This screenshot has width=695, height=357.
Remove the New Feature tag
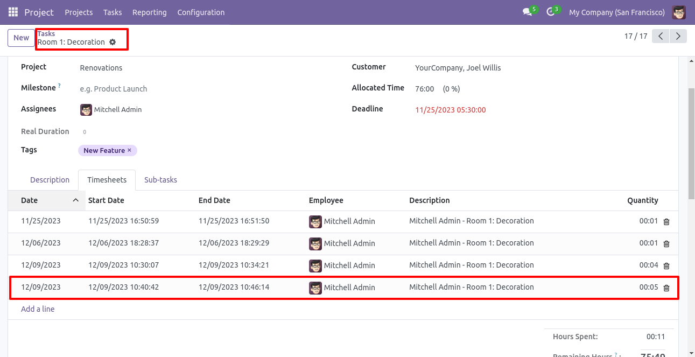point(129,150)
